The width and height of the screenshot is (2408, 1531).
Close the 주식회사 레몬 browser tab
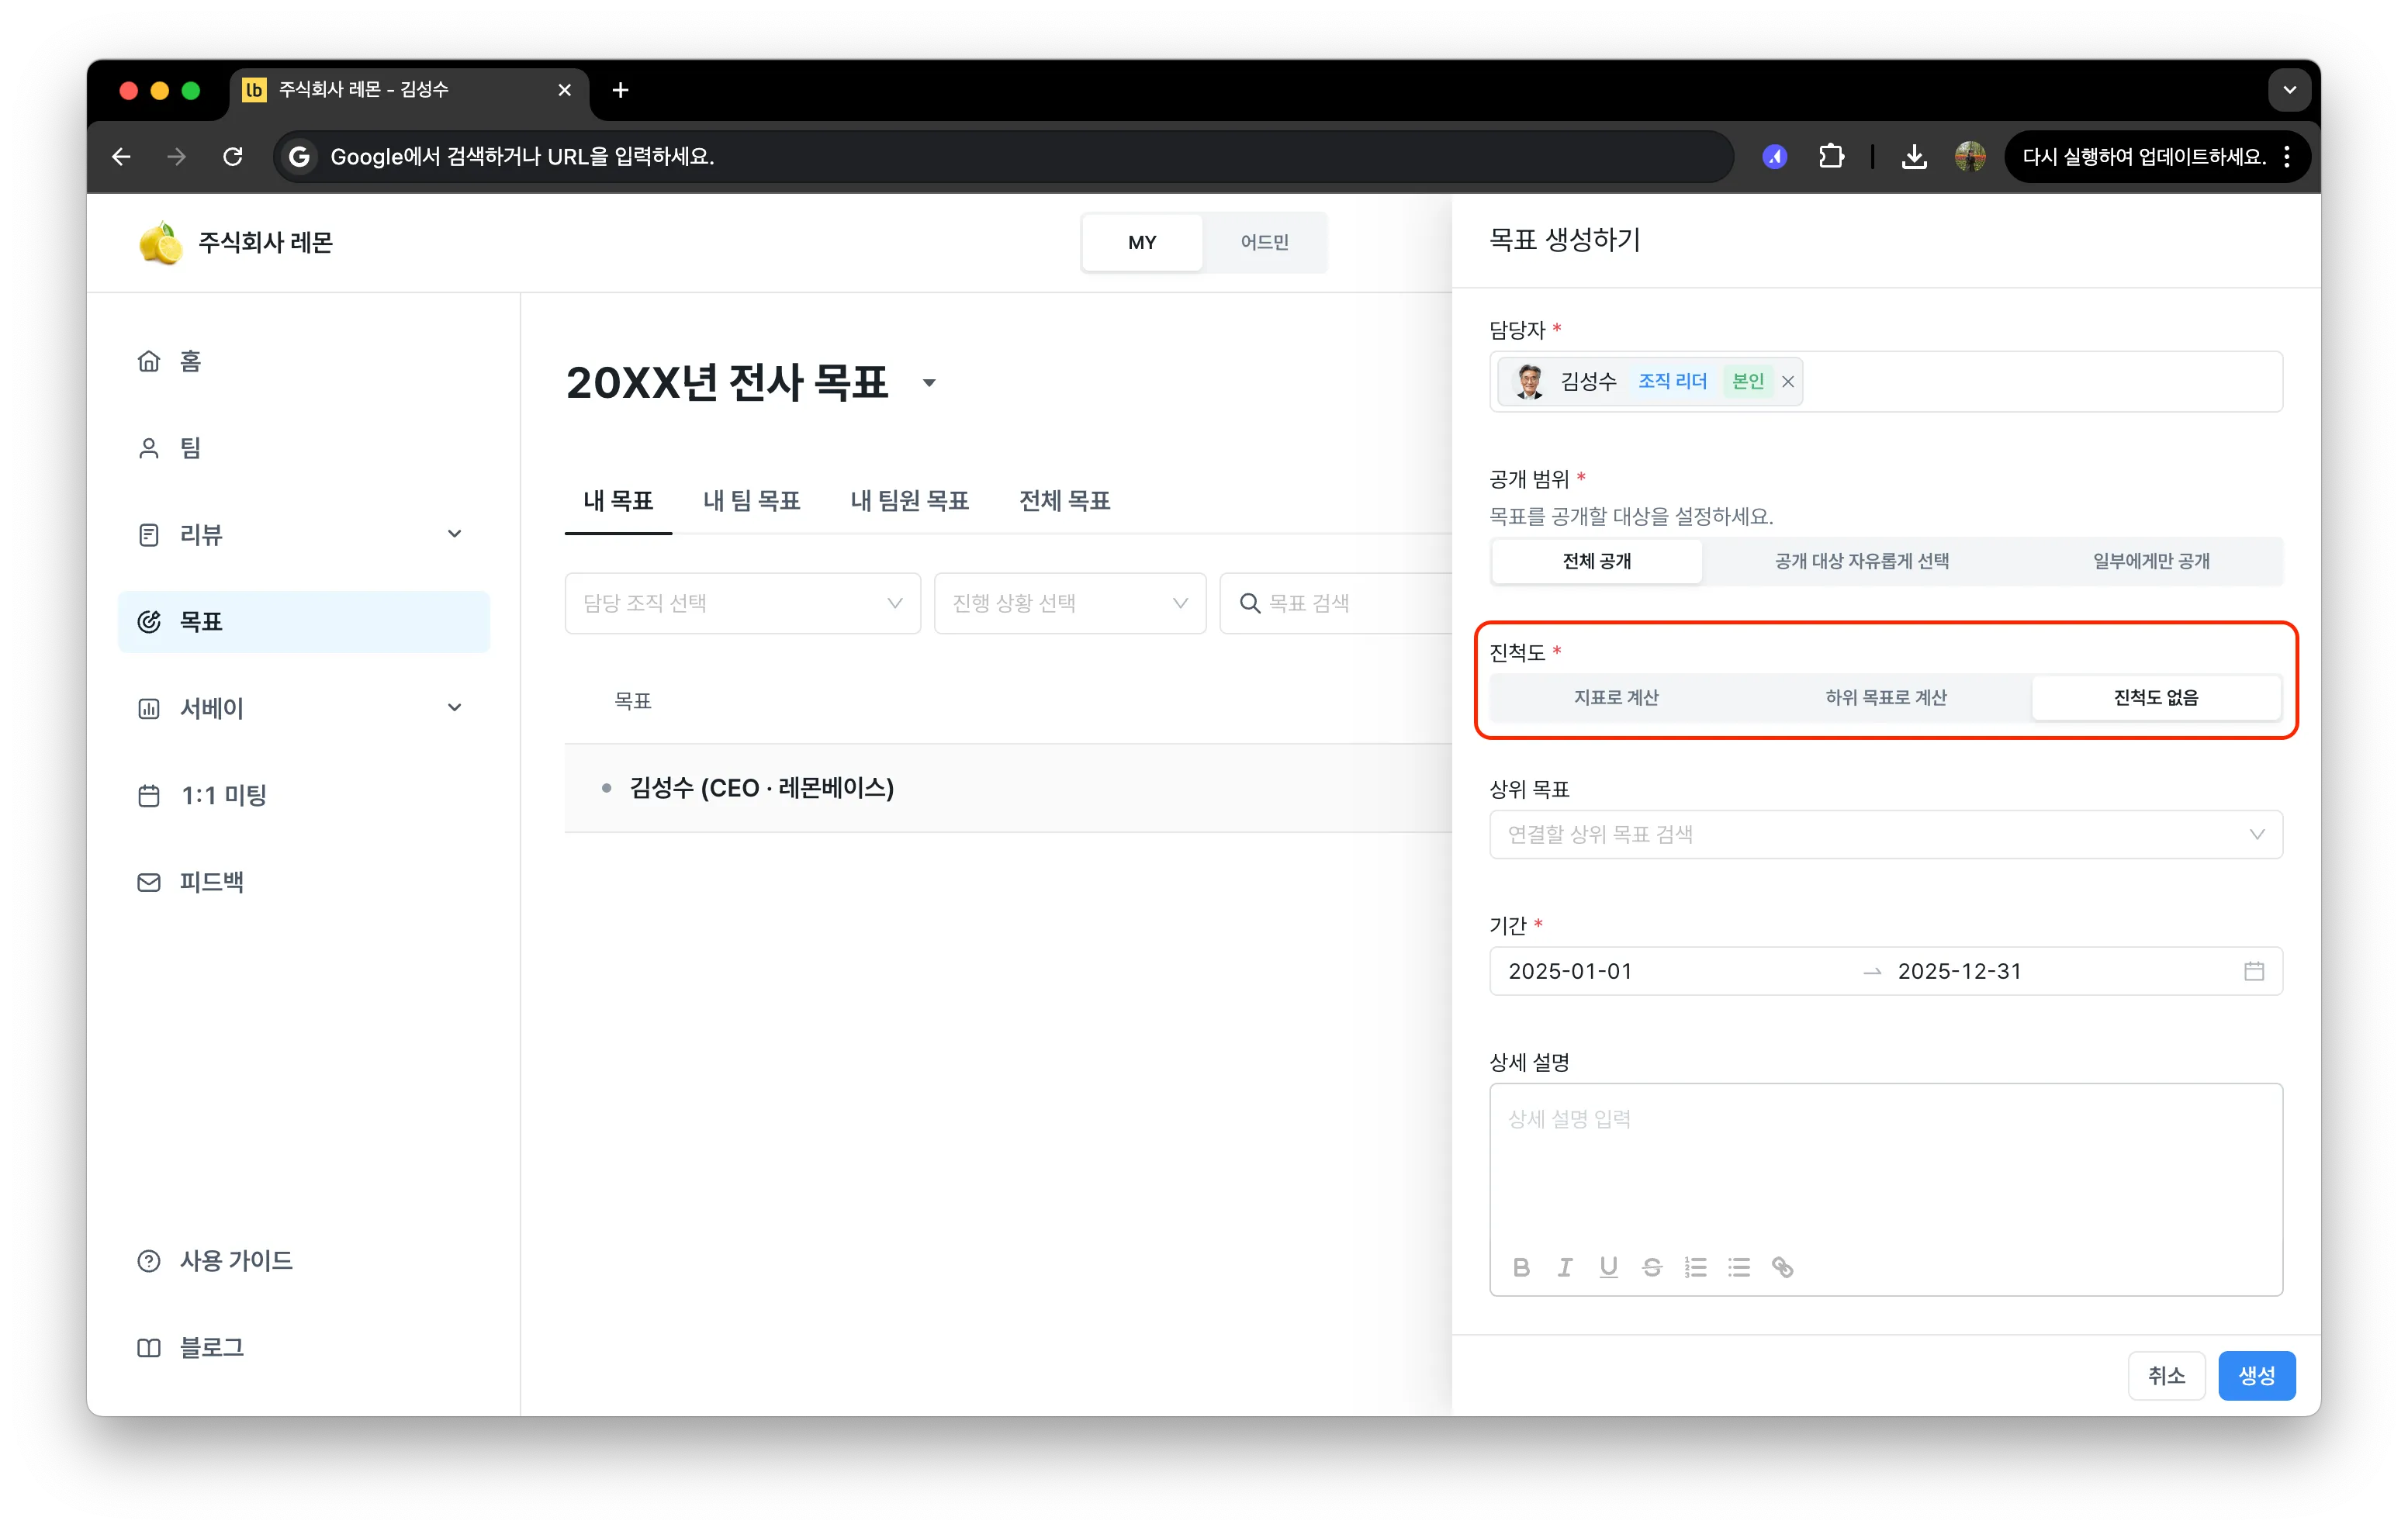tap(565, 90)
